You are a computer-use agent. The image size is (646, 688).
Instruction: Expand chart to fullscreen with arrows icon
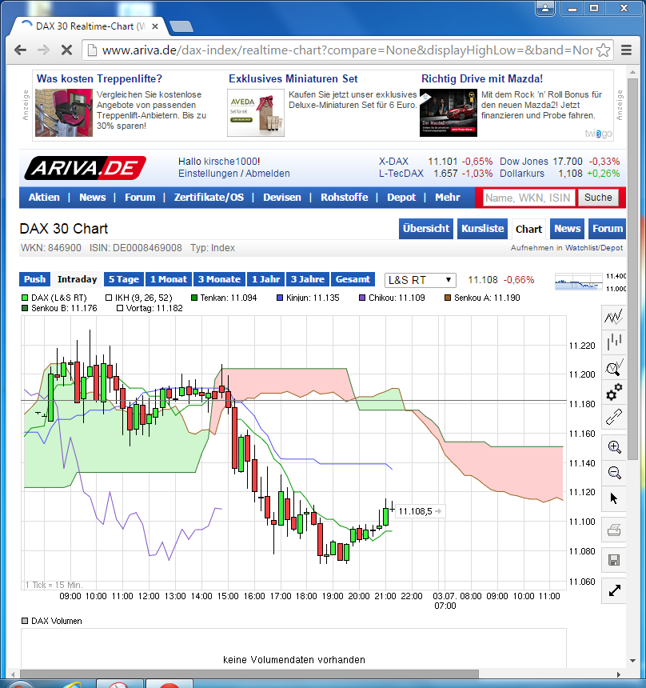coord(614,591)
